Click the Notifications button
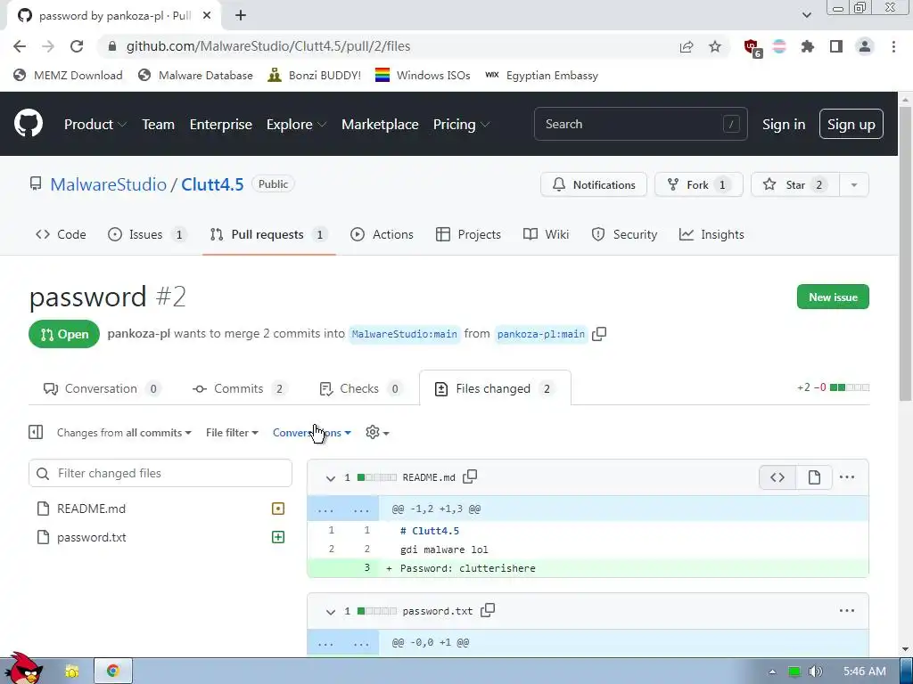The height and width of the screenshot is (684, 913). [593, 185]
